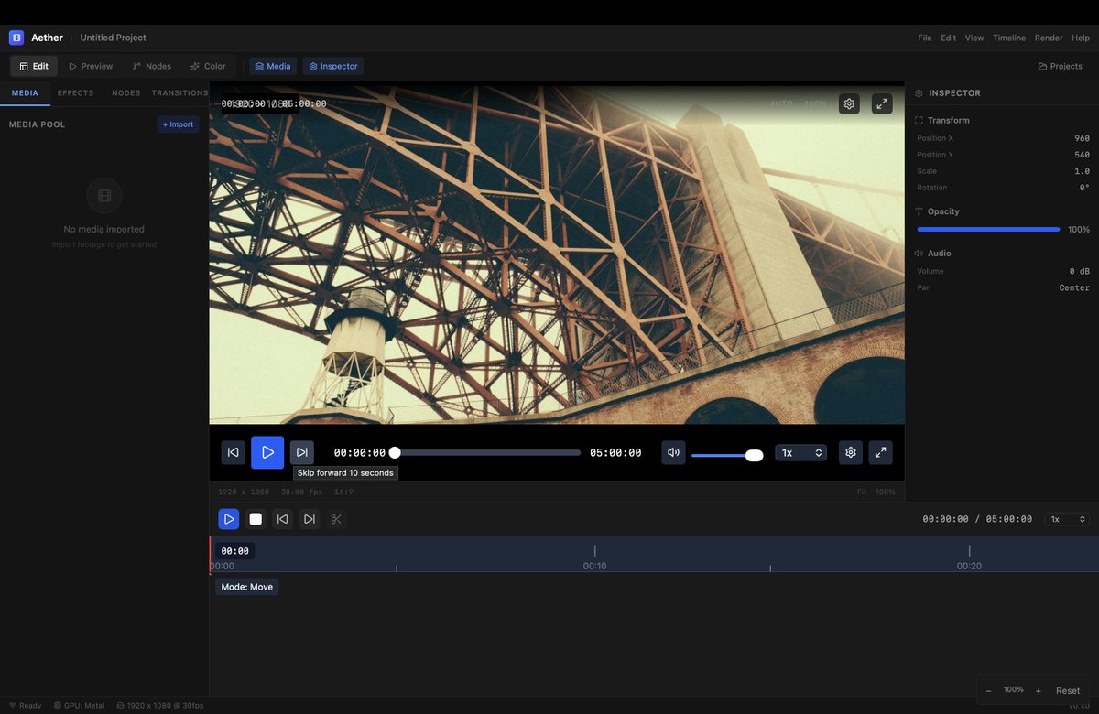
Task: Zoom out timeline with the minus button
Action: tap(988, 690)
